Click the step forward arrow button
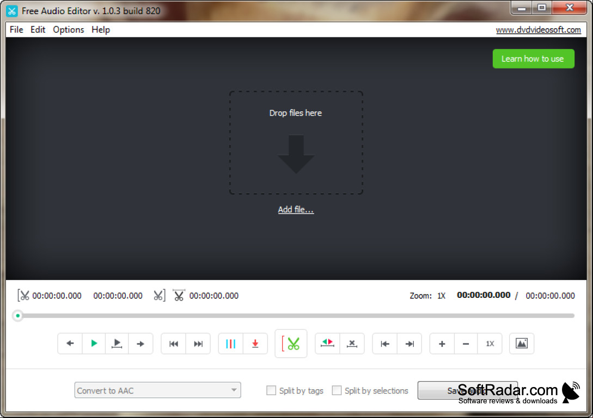Viewport: 593px width, 418px height. pyautogui.click(x=140, y=344)
